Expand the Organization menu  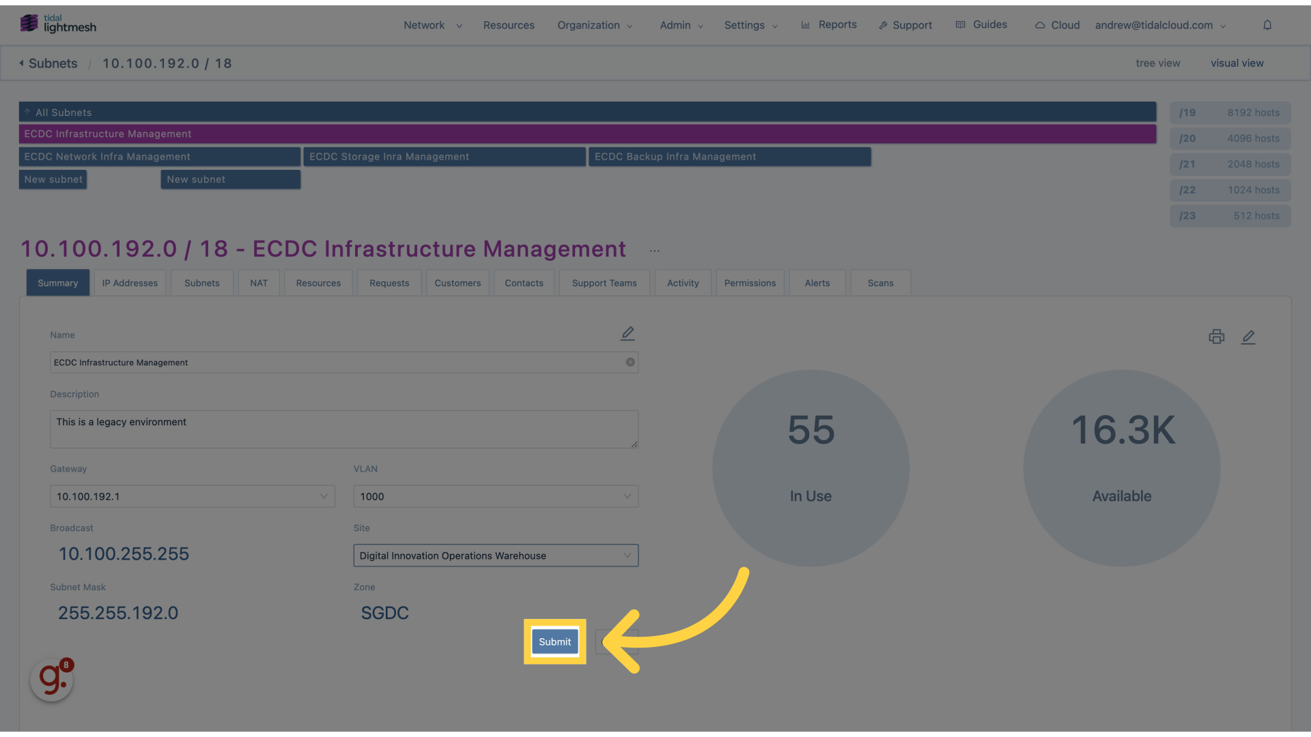(595, 25)
